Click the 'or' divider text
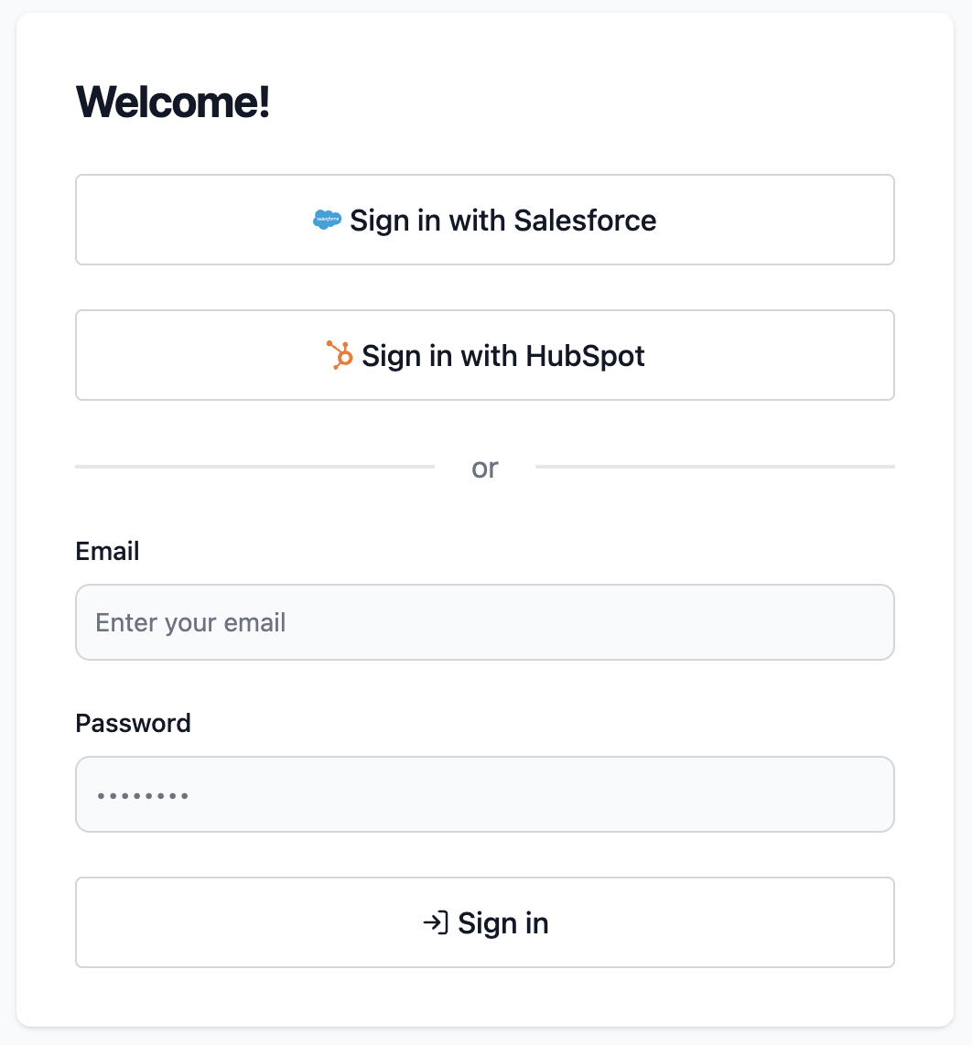The image size is (972, 1045). (x=486, y=468)
